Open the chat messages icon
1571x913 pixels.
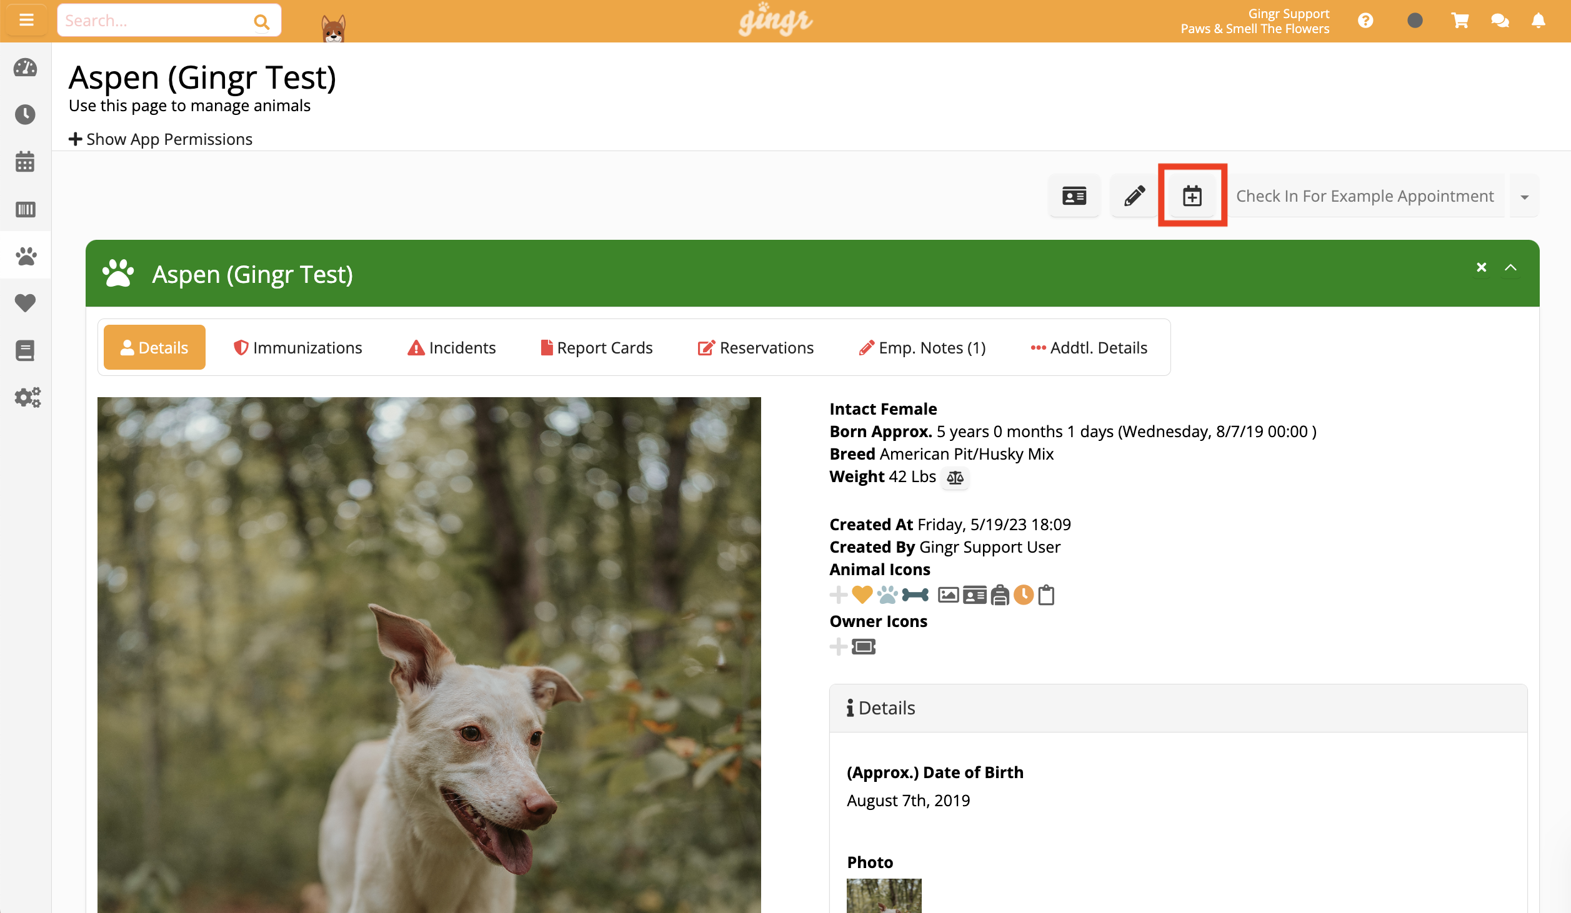1500,21
